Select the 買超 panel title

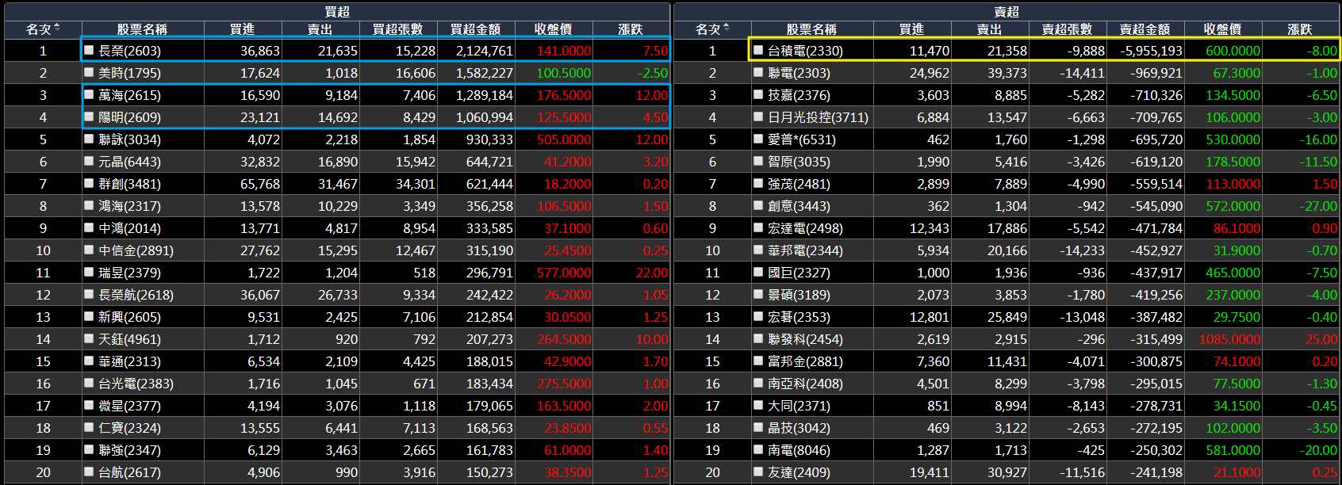pyautogui.click(x=337, y=12)
